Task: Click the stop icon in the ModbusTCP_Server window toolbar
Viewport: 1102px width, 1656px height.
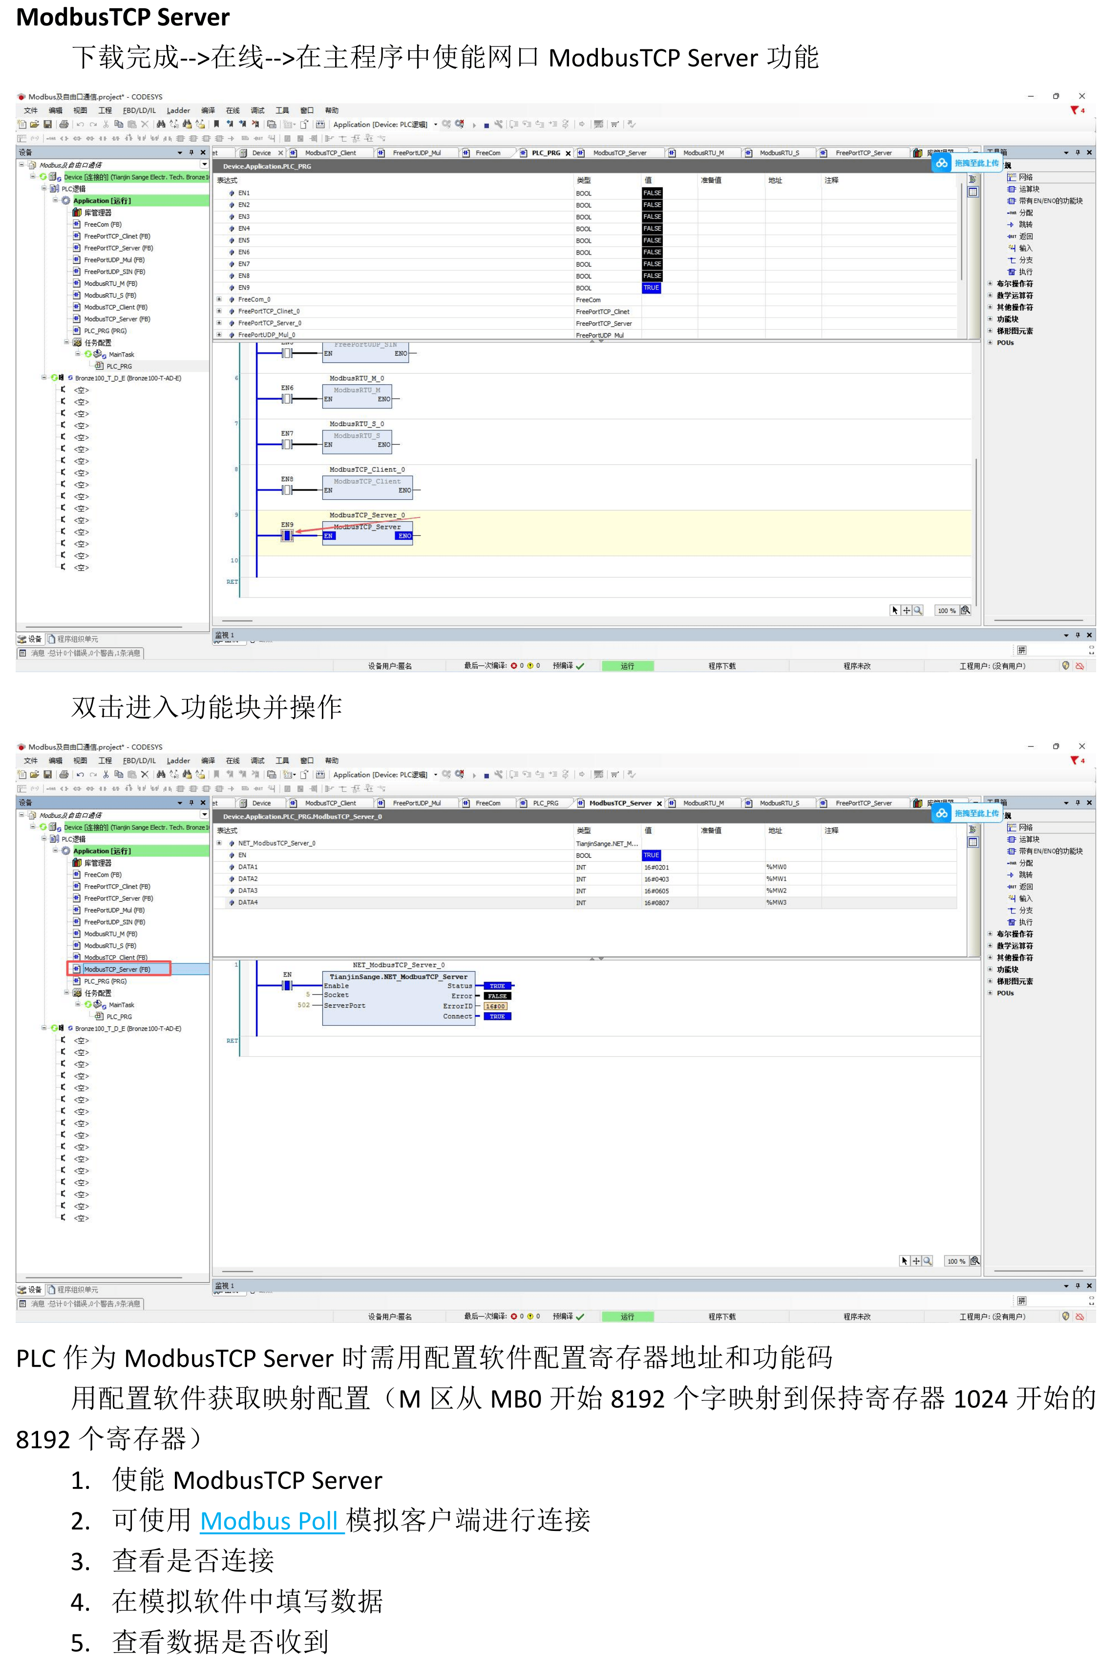Action: (x=487, y=775)
